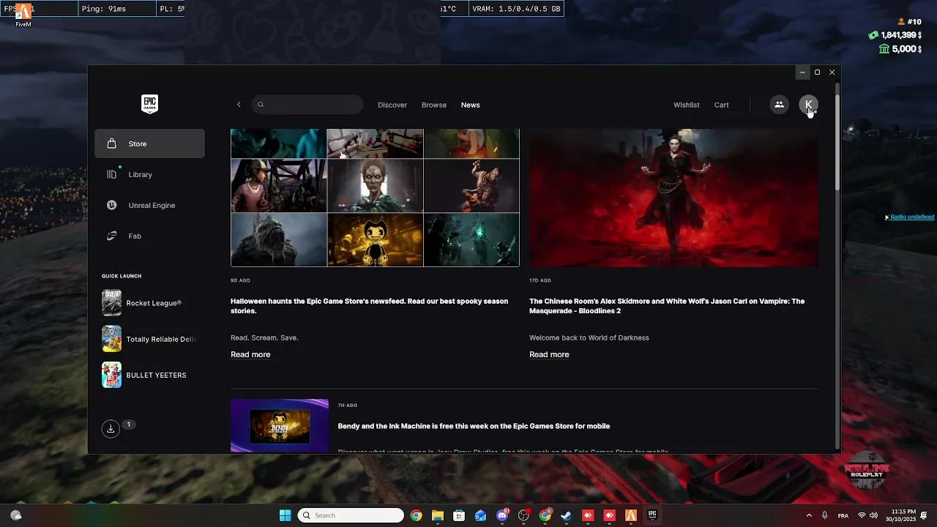937x527 pixels.
Task: Click the FiveM desktop icon
Action: pyautogui.click(x=23, y=15)
